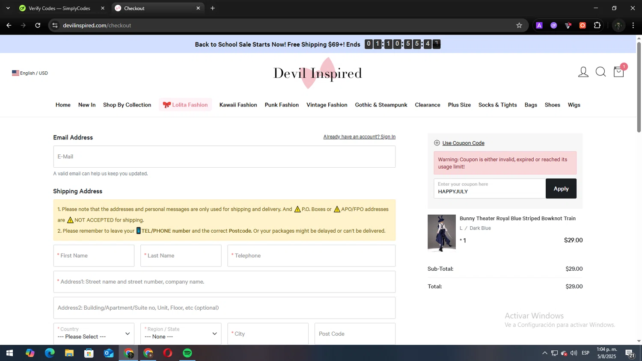Click Already have an account? Sign In
Image resolution: width=642 pixels, height=361 pixels.
pos(360,137)
